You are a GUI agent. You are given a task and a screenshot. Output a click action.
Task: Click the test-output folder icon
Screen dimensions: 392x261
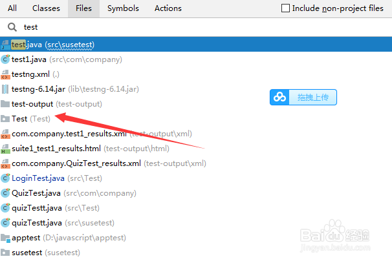5,104
